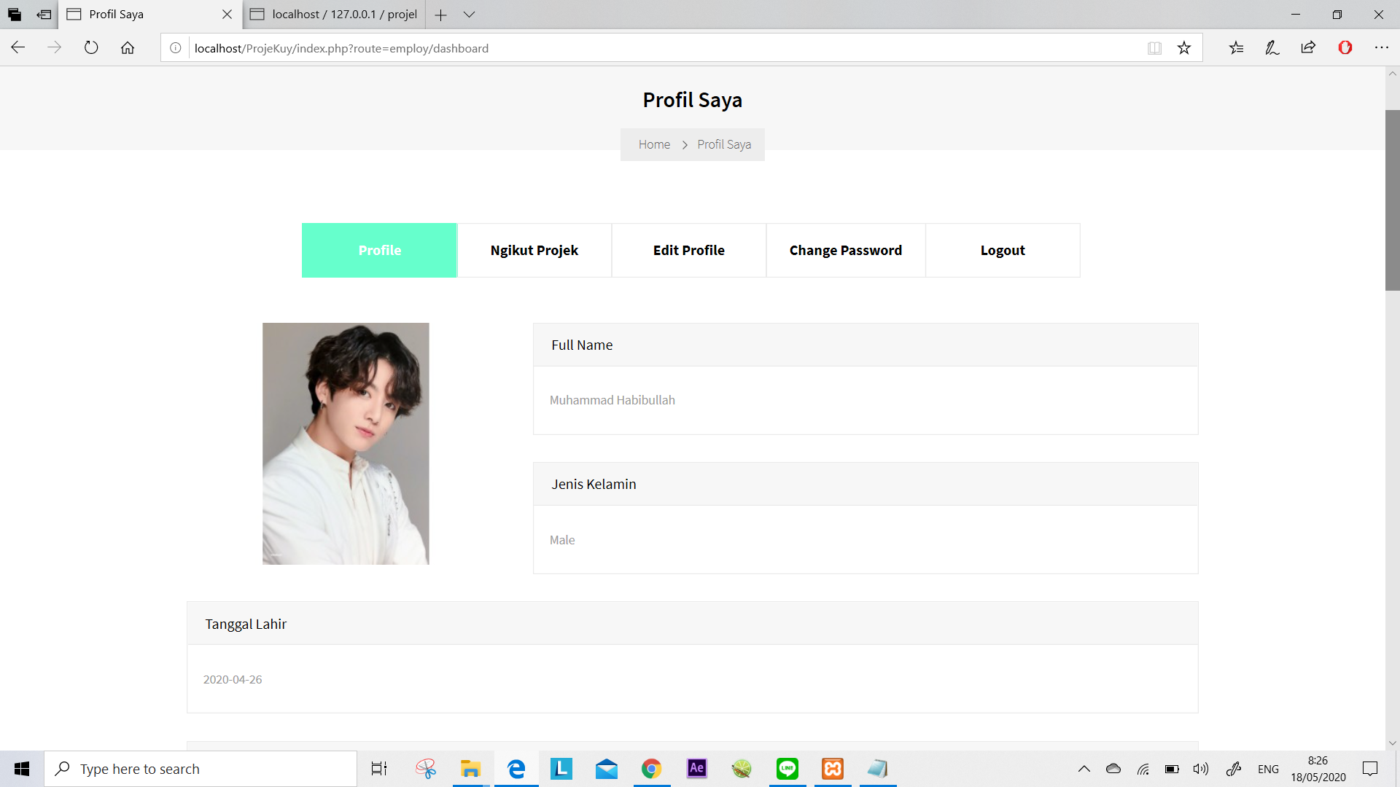Open XAMPP from the taskbar
1400x787 pixels.
click(x=833, y=769)
